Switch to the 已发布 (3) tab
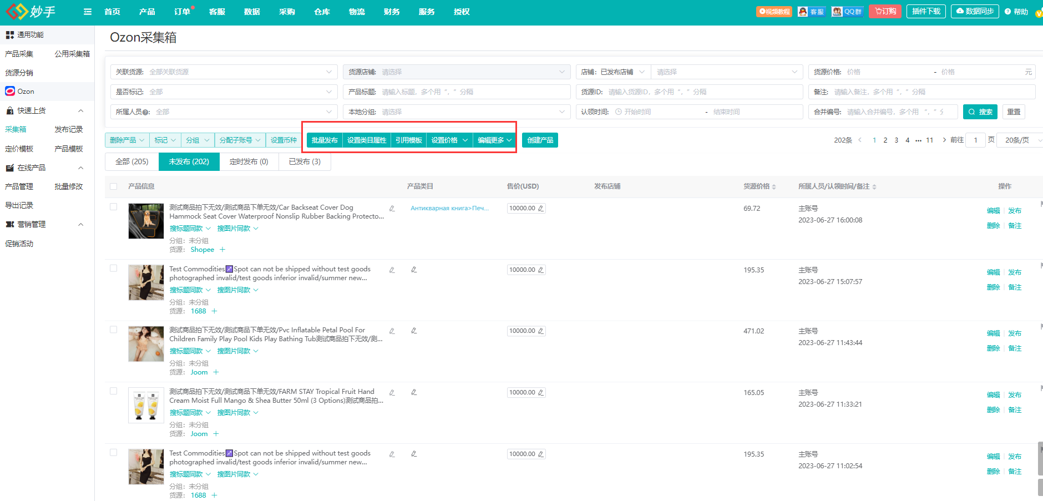The image size is (1043, 501). 305,162
